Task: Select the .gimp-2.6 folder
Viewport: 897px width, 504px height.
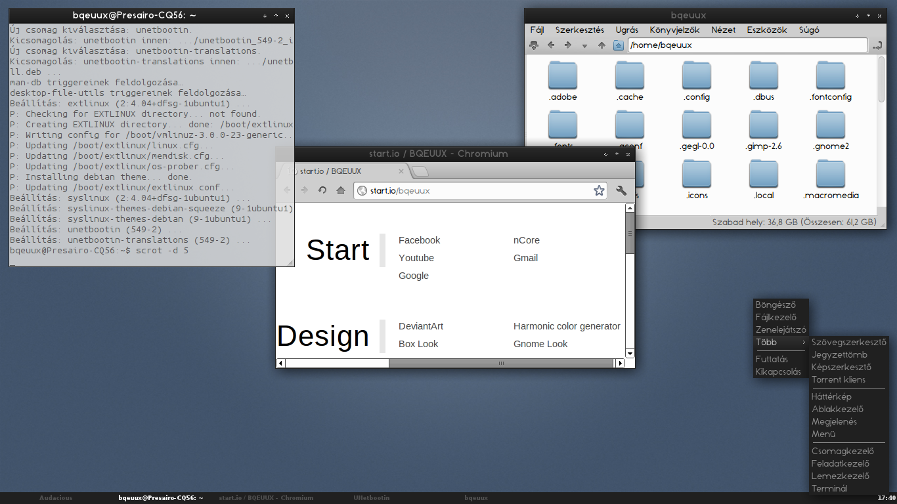Action: click(x=764, y=131)
